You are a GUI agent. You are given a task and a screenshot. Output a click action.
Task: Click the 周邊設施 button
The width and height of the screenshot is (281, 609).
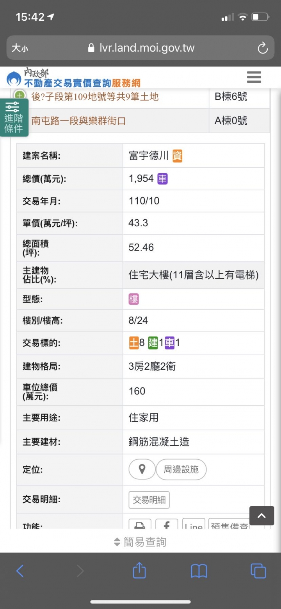click(181, 469)
